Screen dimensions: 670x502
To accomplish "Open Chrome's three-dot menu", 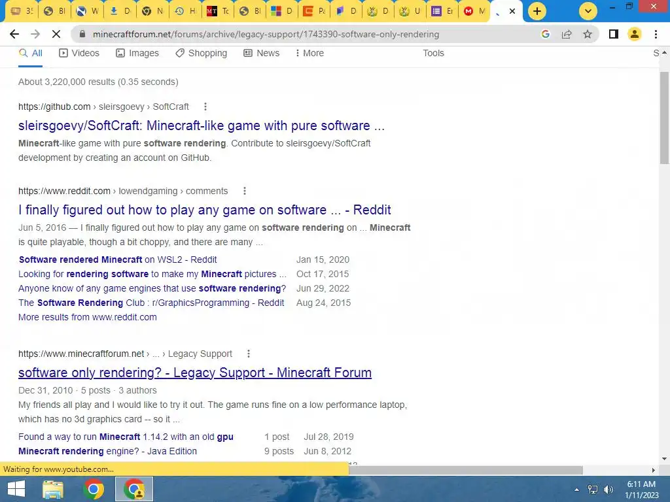I will [x=656, y=34].
